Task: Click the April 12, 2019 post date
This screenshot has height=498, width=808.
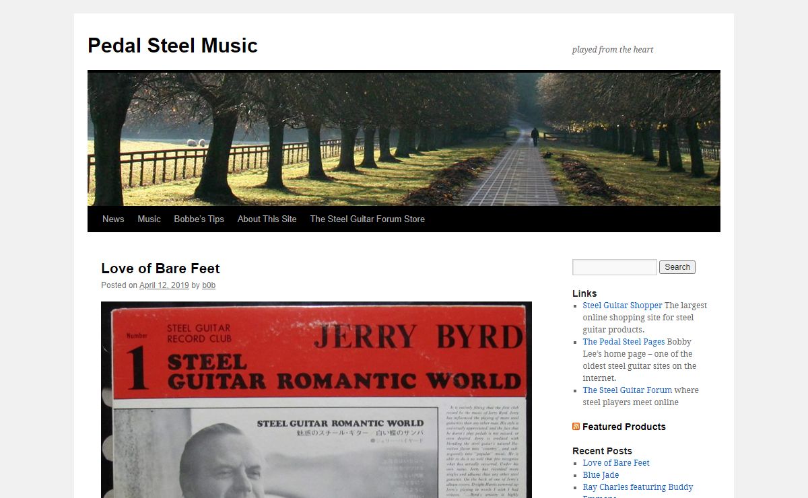Action: tap(164, 285)
